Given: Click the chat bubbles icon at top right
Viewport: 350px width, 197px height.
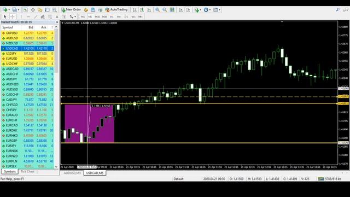Looking at the screenshot, I should tap(346, 10).
